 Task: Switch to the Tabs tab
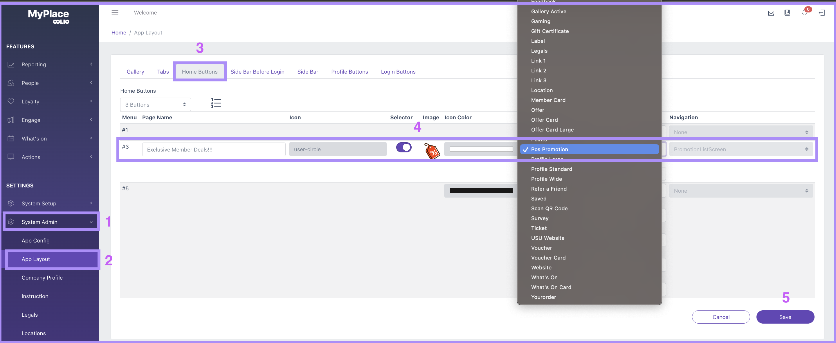point(163,72)
